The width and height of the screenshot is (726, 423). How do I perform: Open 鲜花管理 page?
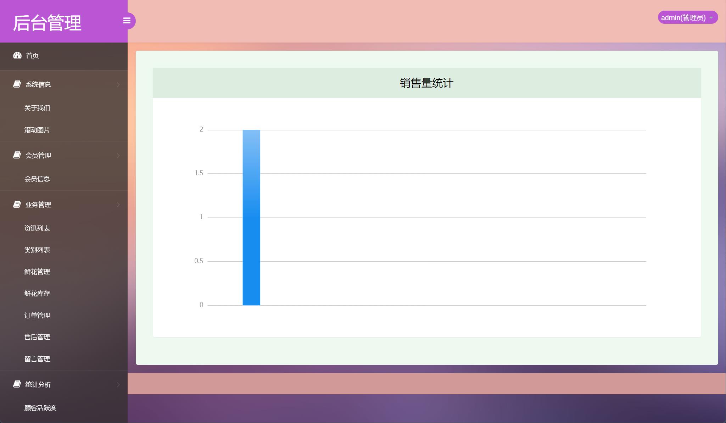pyautogui.click(x=37, y=272)
